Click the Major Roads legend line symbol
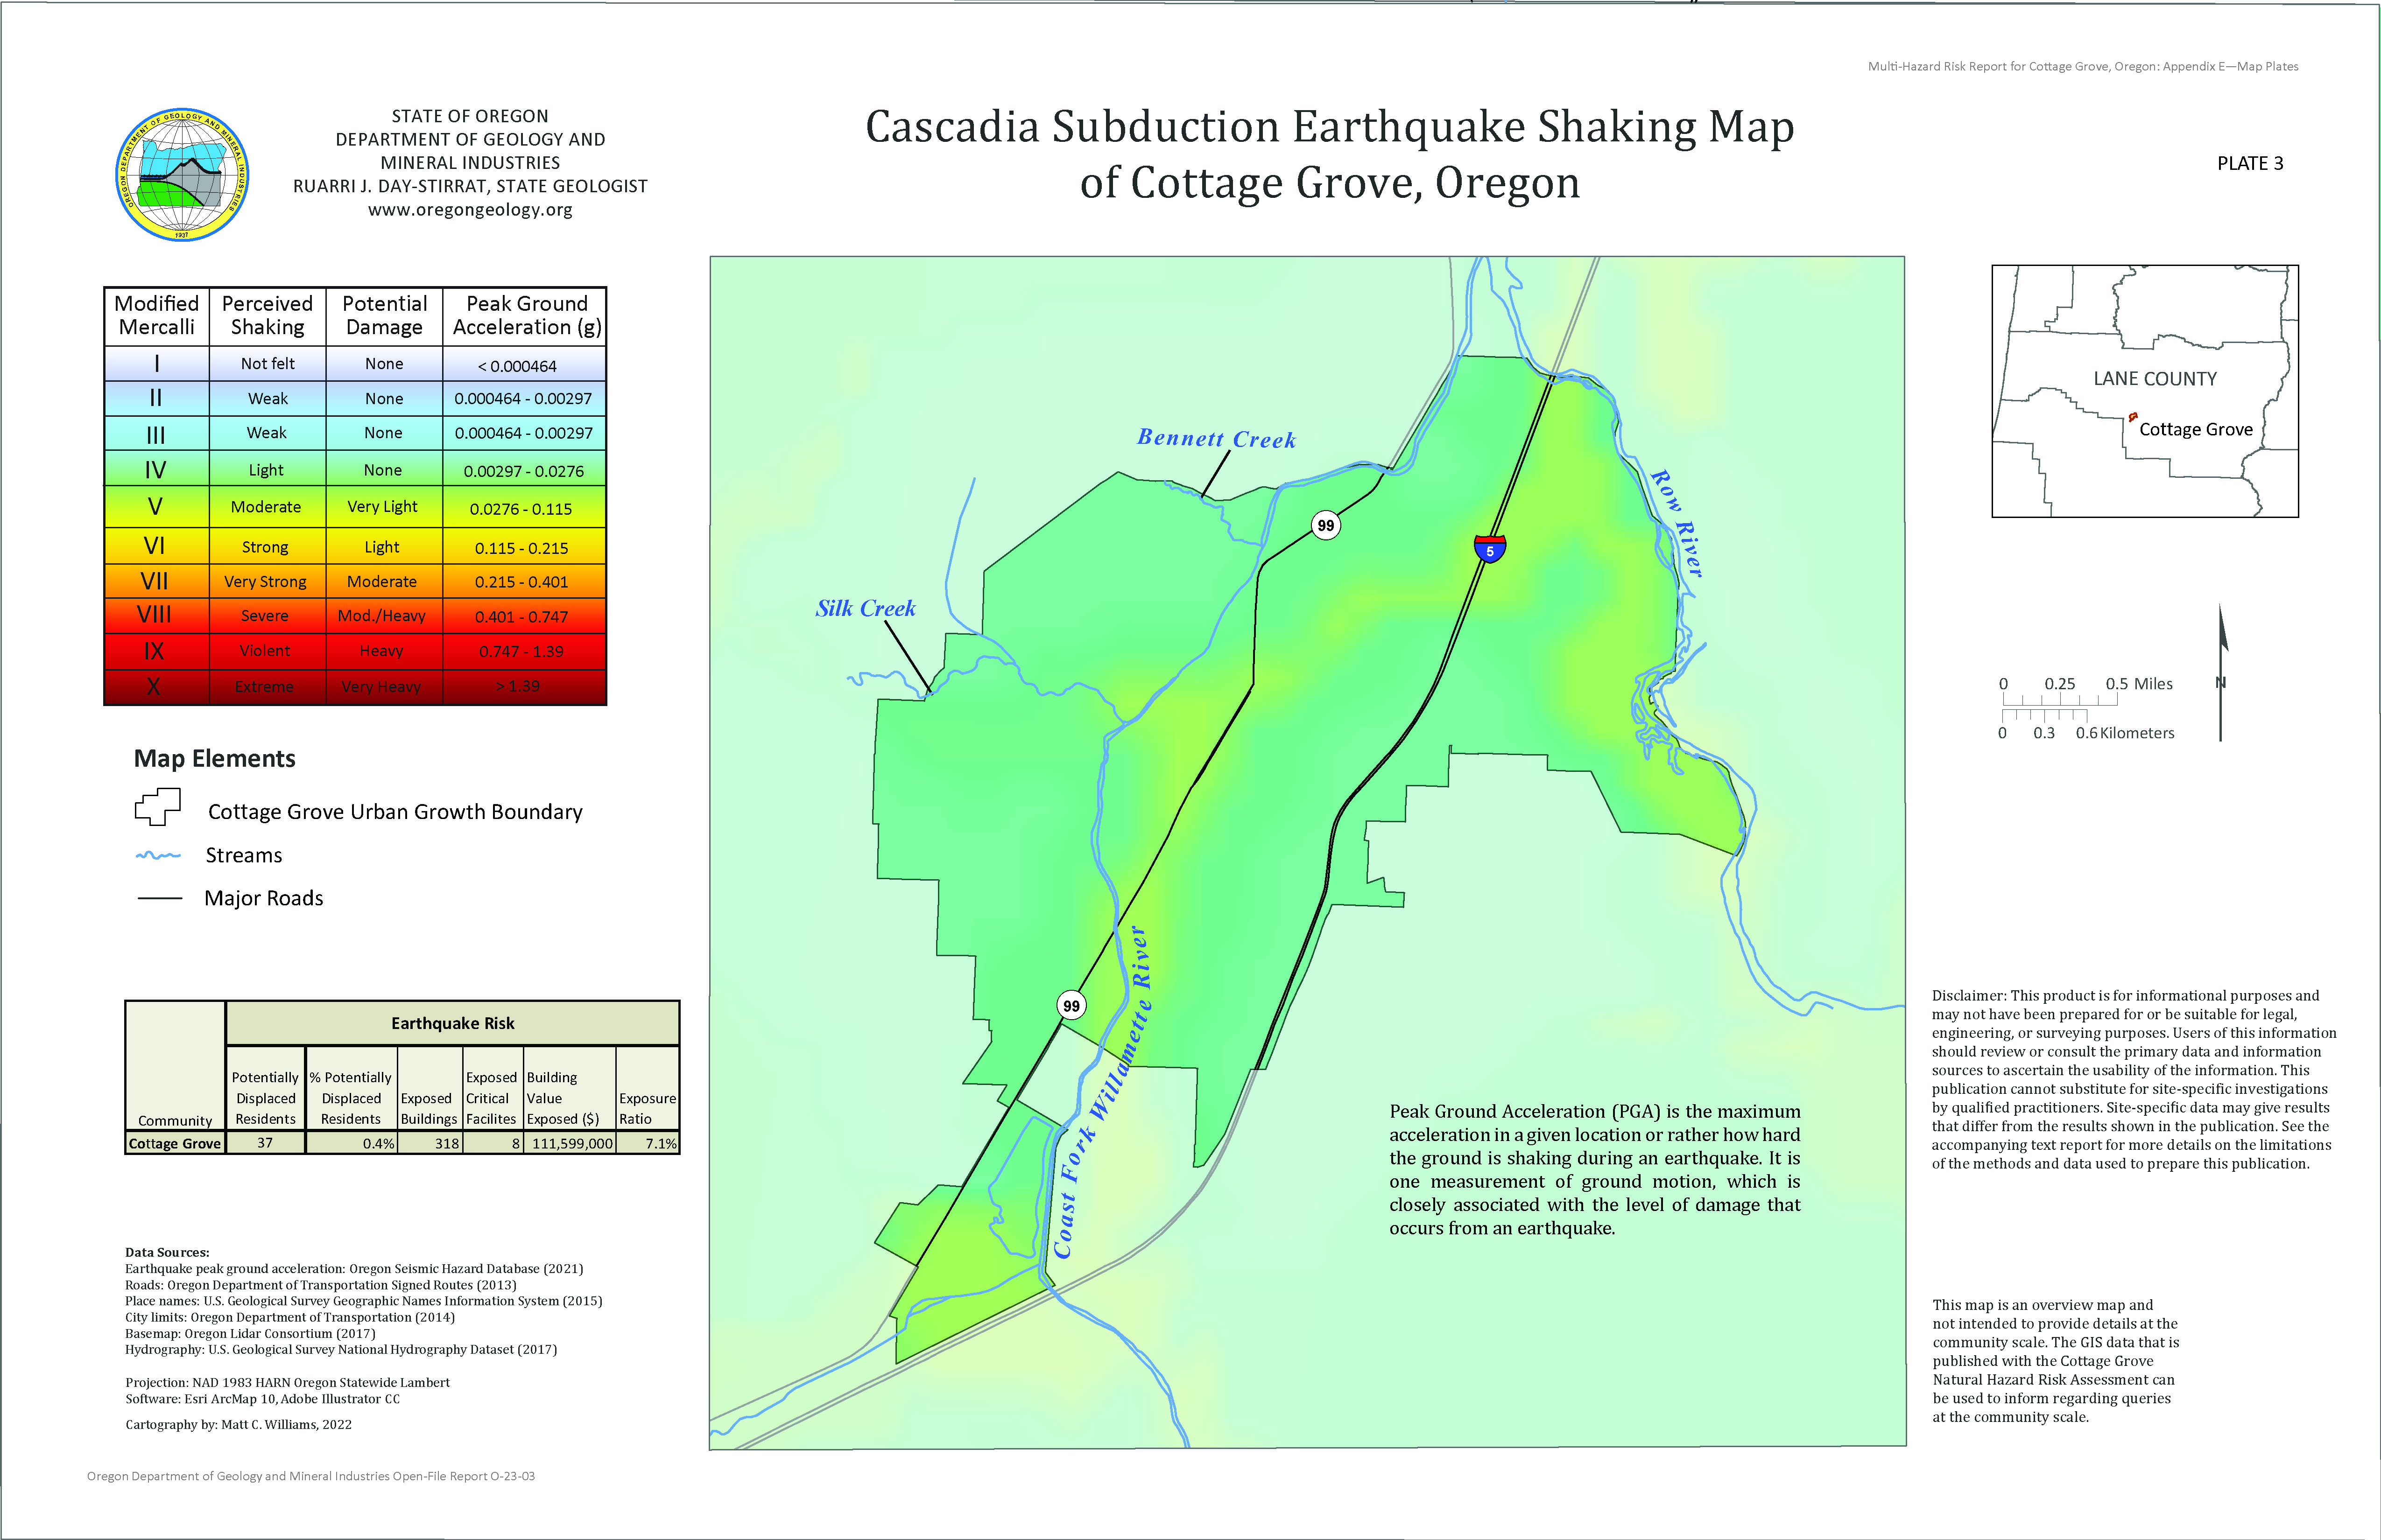The image size is (2381, 1540). (159, 899)
